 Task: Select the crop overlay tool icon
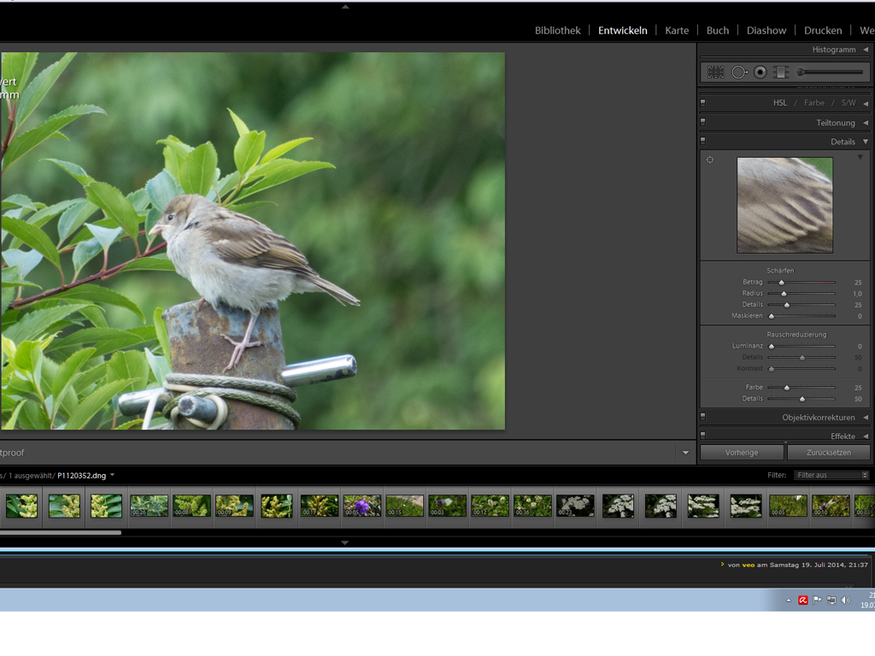[x=716, y=73]
